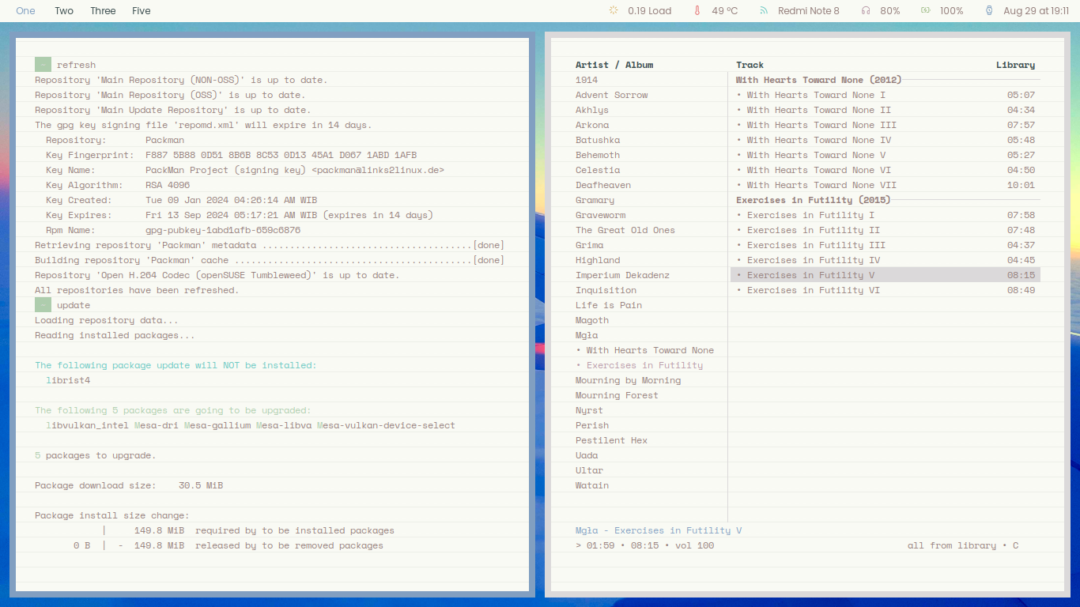Click the headphones volume icon
Image resolution: width=1080 pixels, height=607 pixels.
[866, 11]
